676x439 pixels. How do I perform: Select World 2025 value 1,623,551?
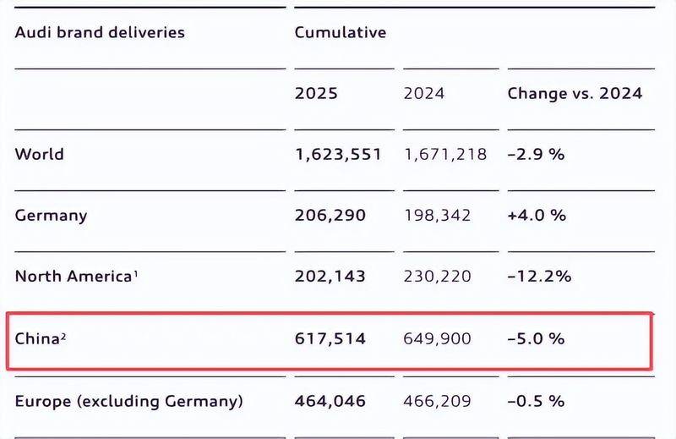click(x=338, y=154)
